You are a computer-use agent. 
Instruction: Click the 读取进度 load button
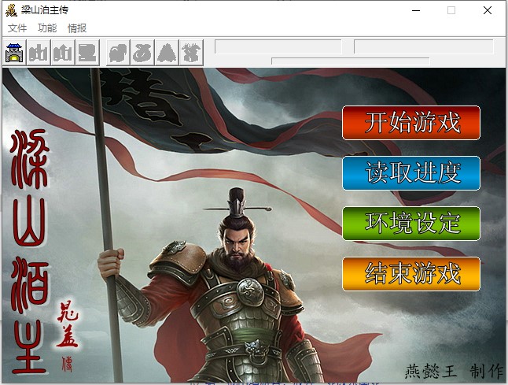click(x=411, y=173)
